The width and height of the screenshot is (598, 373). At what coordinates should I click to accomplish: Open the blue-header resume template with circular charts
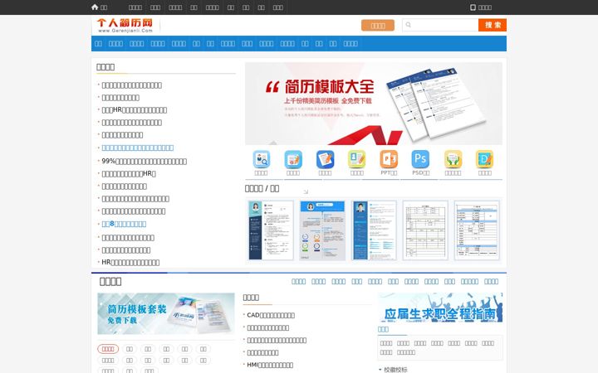(322, 230)
